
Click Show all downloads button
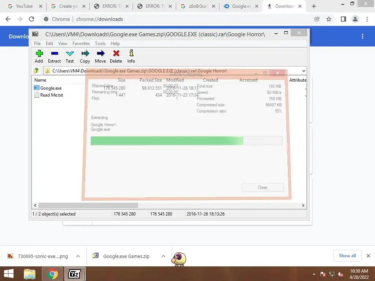point(347,256)
